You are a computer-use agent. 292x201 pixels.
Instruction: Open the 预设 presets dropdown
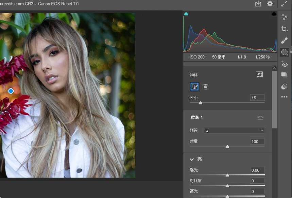click(x=234, y=130)
